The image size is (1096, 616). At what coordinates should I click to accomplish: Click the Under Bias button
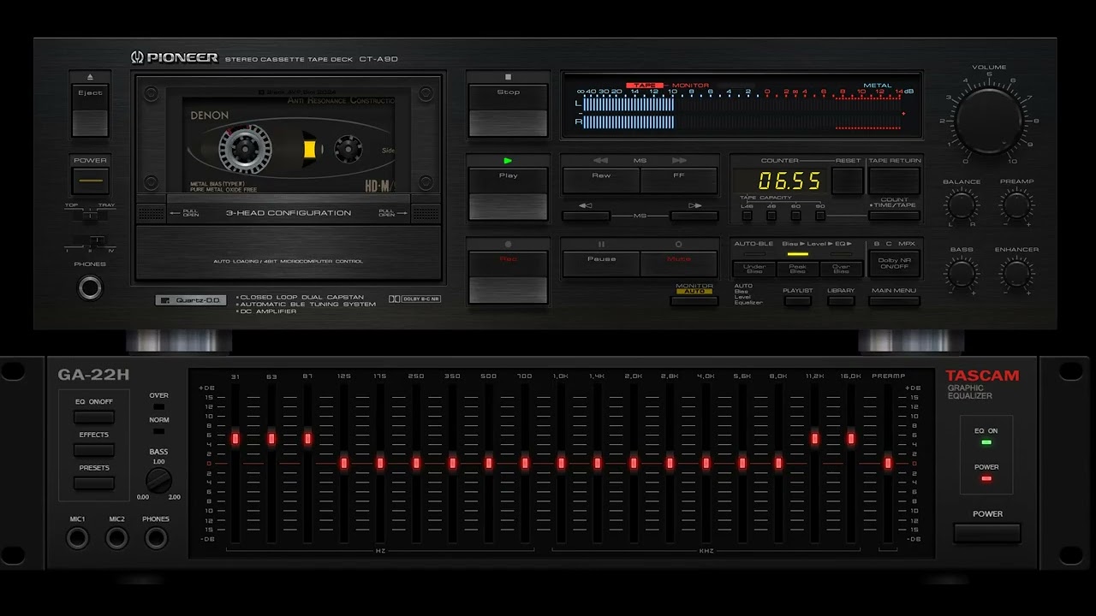coord(754,269)
